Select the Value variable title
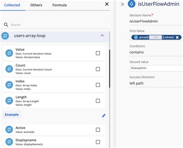183x148 pixels. (x=20, y=50)
